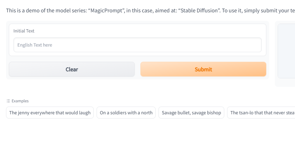Choose example "On a soldiers with a north"
The width and height of the screenshot is (295, 145).
coord(126,113)
